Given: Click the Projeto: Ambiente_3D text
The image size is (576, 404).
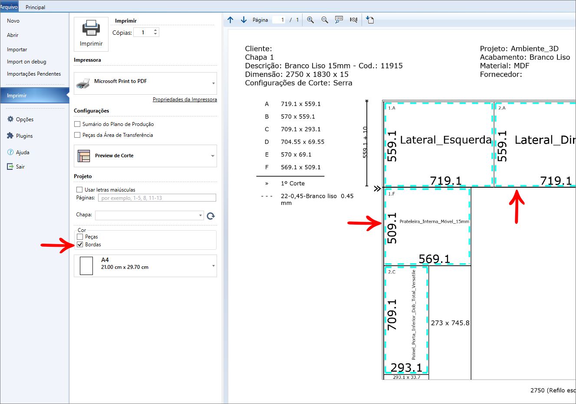Looking at the screenshot, I should click(519, 49).
